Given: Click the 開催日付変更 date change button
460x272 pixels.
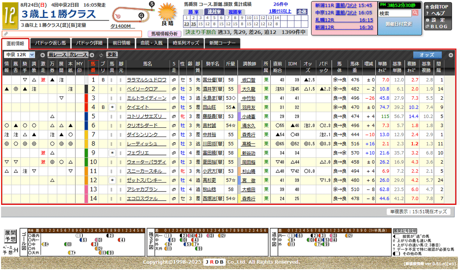Looking at the screenshot, I should click(x=399, y=23).
